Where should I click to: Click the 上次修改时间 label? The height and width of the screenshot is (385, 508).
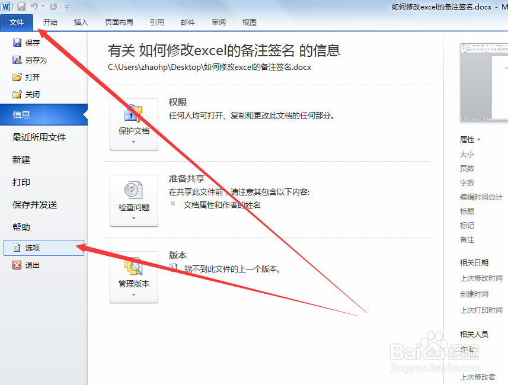tap(481, 278)
